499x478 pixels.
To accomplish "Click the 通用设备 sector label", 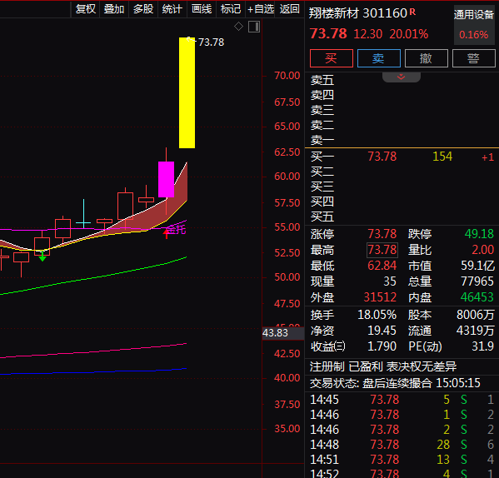I will [x=474, y=14].
